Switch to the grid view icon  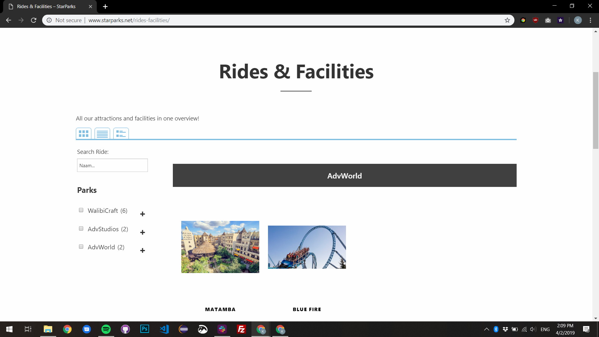click(x=84, y=134)
